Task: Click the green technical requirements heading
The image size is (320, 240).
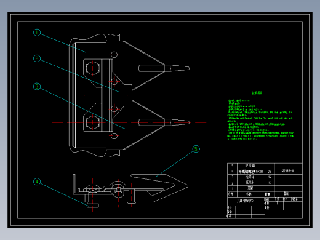Action: click(x=257, y=93)
